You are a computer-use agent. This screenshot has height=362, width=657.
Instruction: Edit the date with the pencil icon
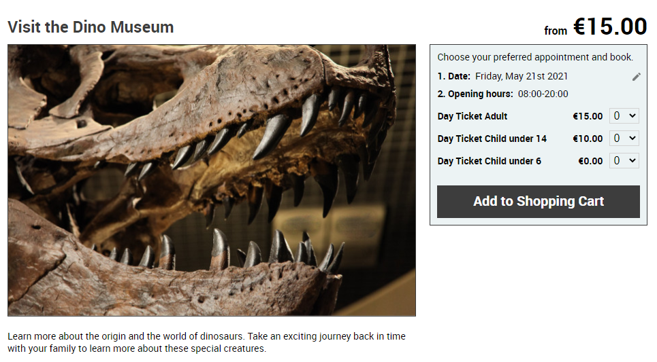(x=636, y=77)
